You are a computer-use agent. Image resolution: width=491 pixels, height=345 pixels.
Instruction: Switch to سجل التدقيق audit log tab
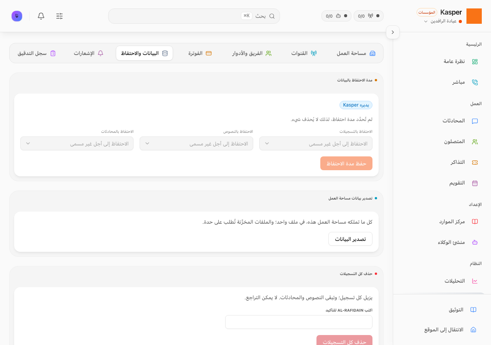[x=37, y=53]
